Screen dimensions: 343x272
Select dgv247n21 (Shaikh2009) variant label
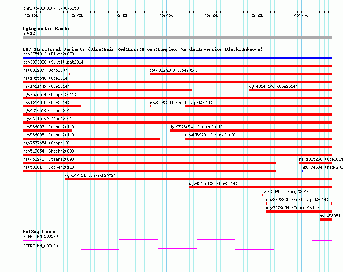click(90, 175)
